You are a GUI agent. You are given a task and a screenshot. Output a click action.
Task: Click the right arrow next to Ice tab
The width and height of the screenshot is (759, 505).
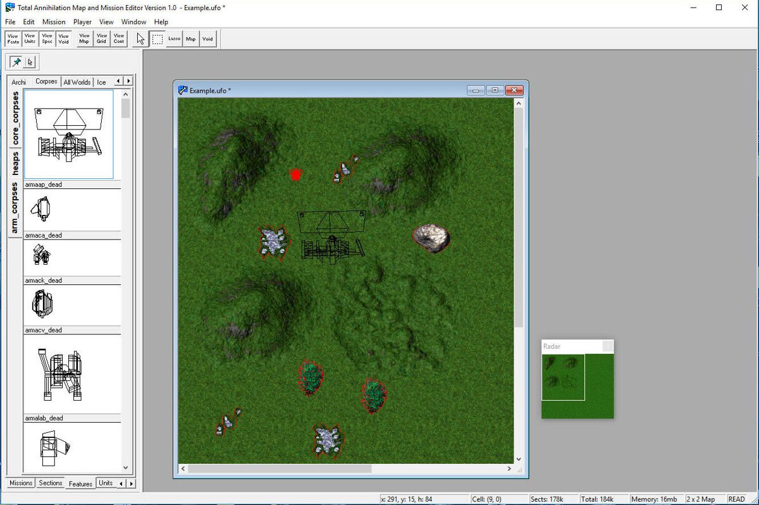click(x=128, y=82)
